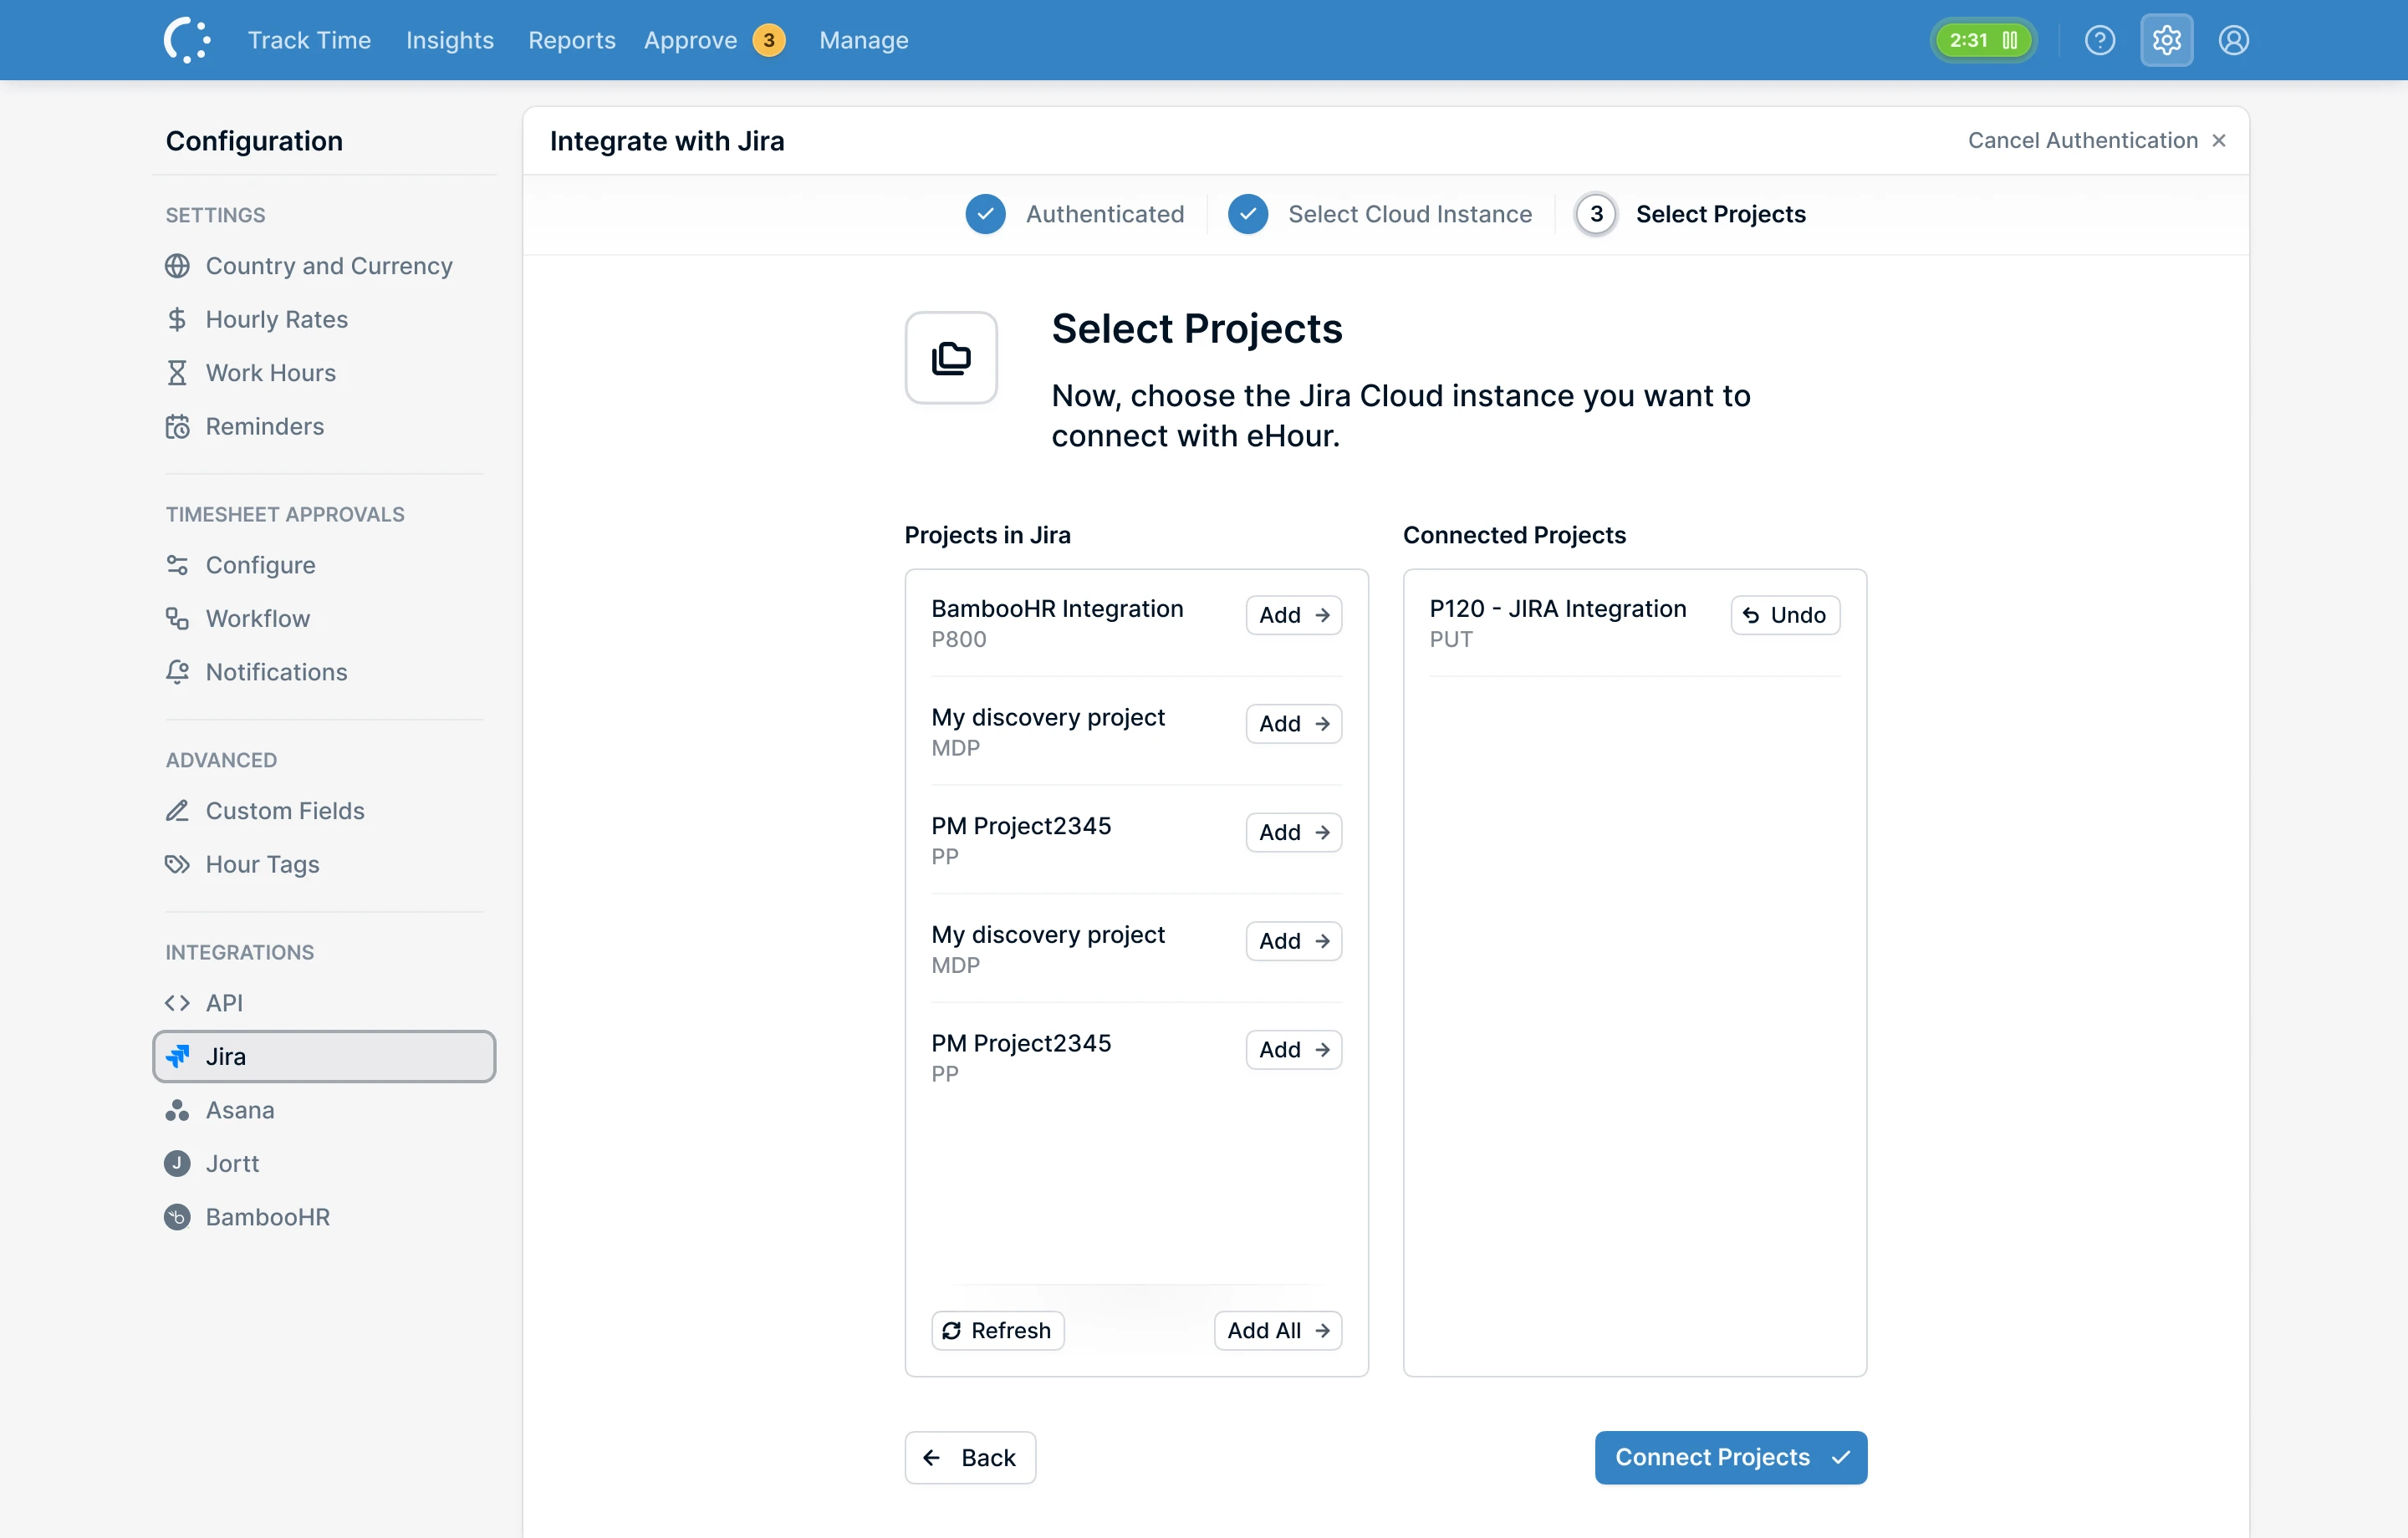Viewport: 2408px width, 1538px height.
Task: Open the Approve menu
Action: pos(690,40)
